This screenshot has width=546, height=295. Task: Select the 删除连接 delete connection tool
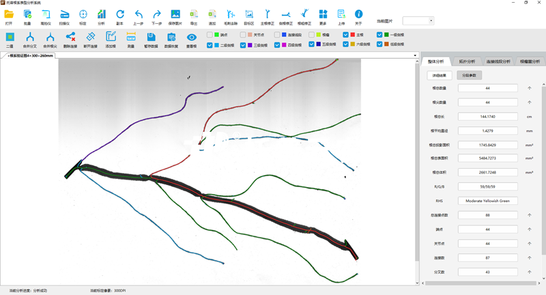[70, 38]
